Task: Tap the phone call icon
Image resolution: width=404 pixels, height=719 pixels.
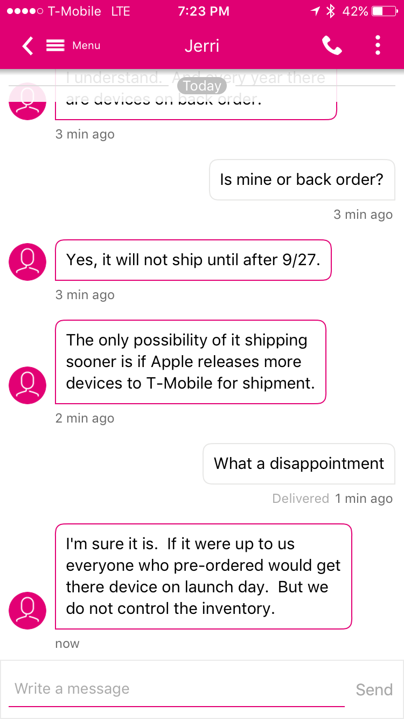Action: pyautogui.click(x=332, y=46)
